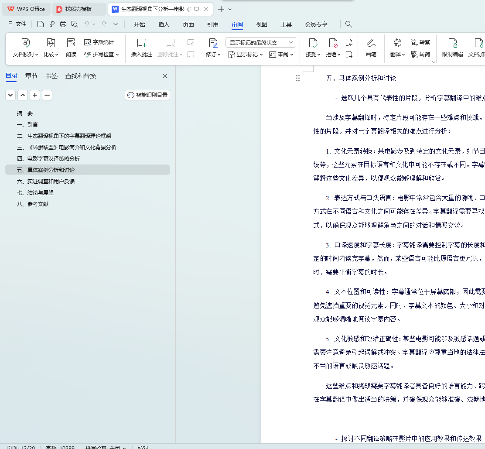Click the print icon
The height and width of the screenshot is (449, 485).
(63, 24)
